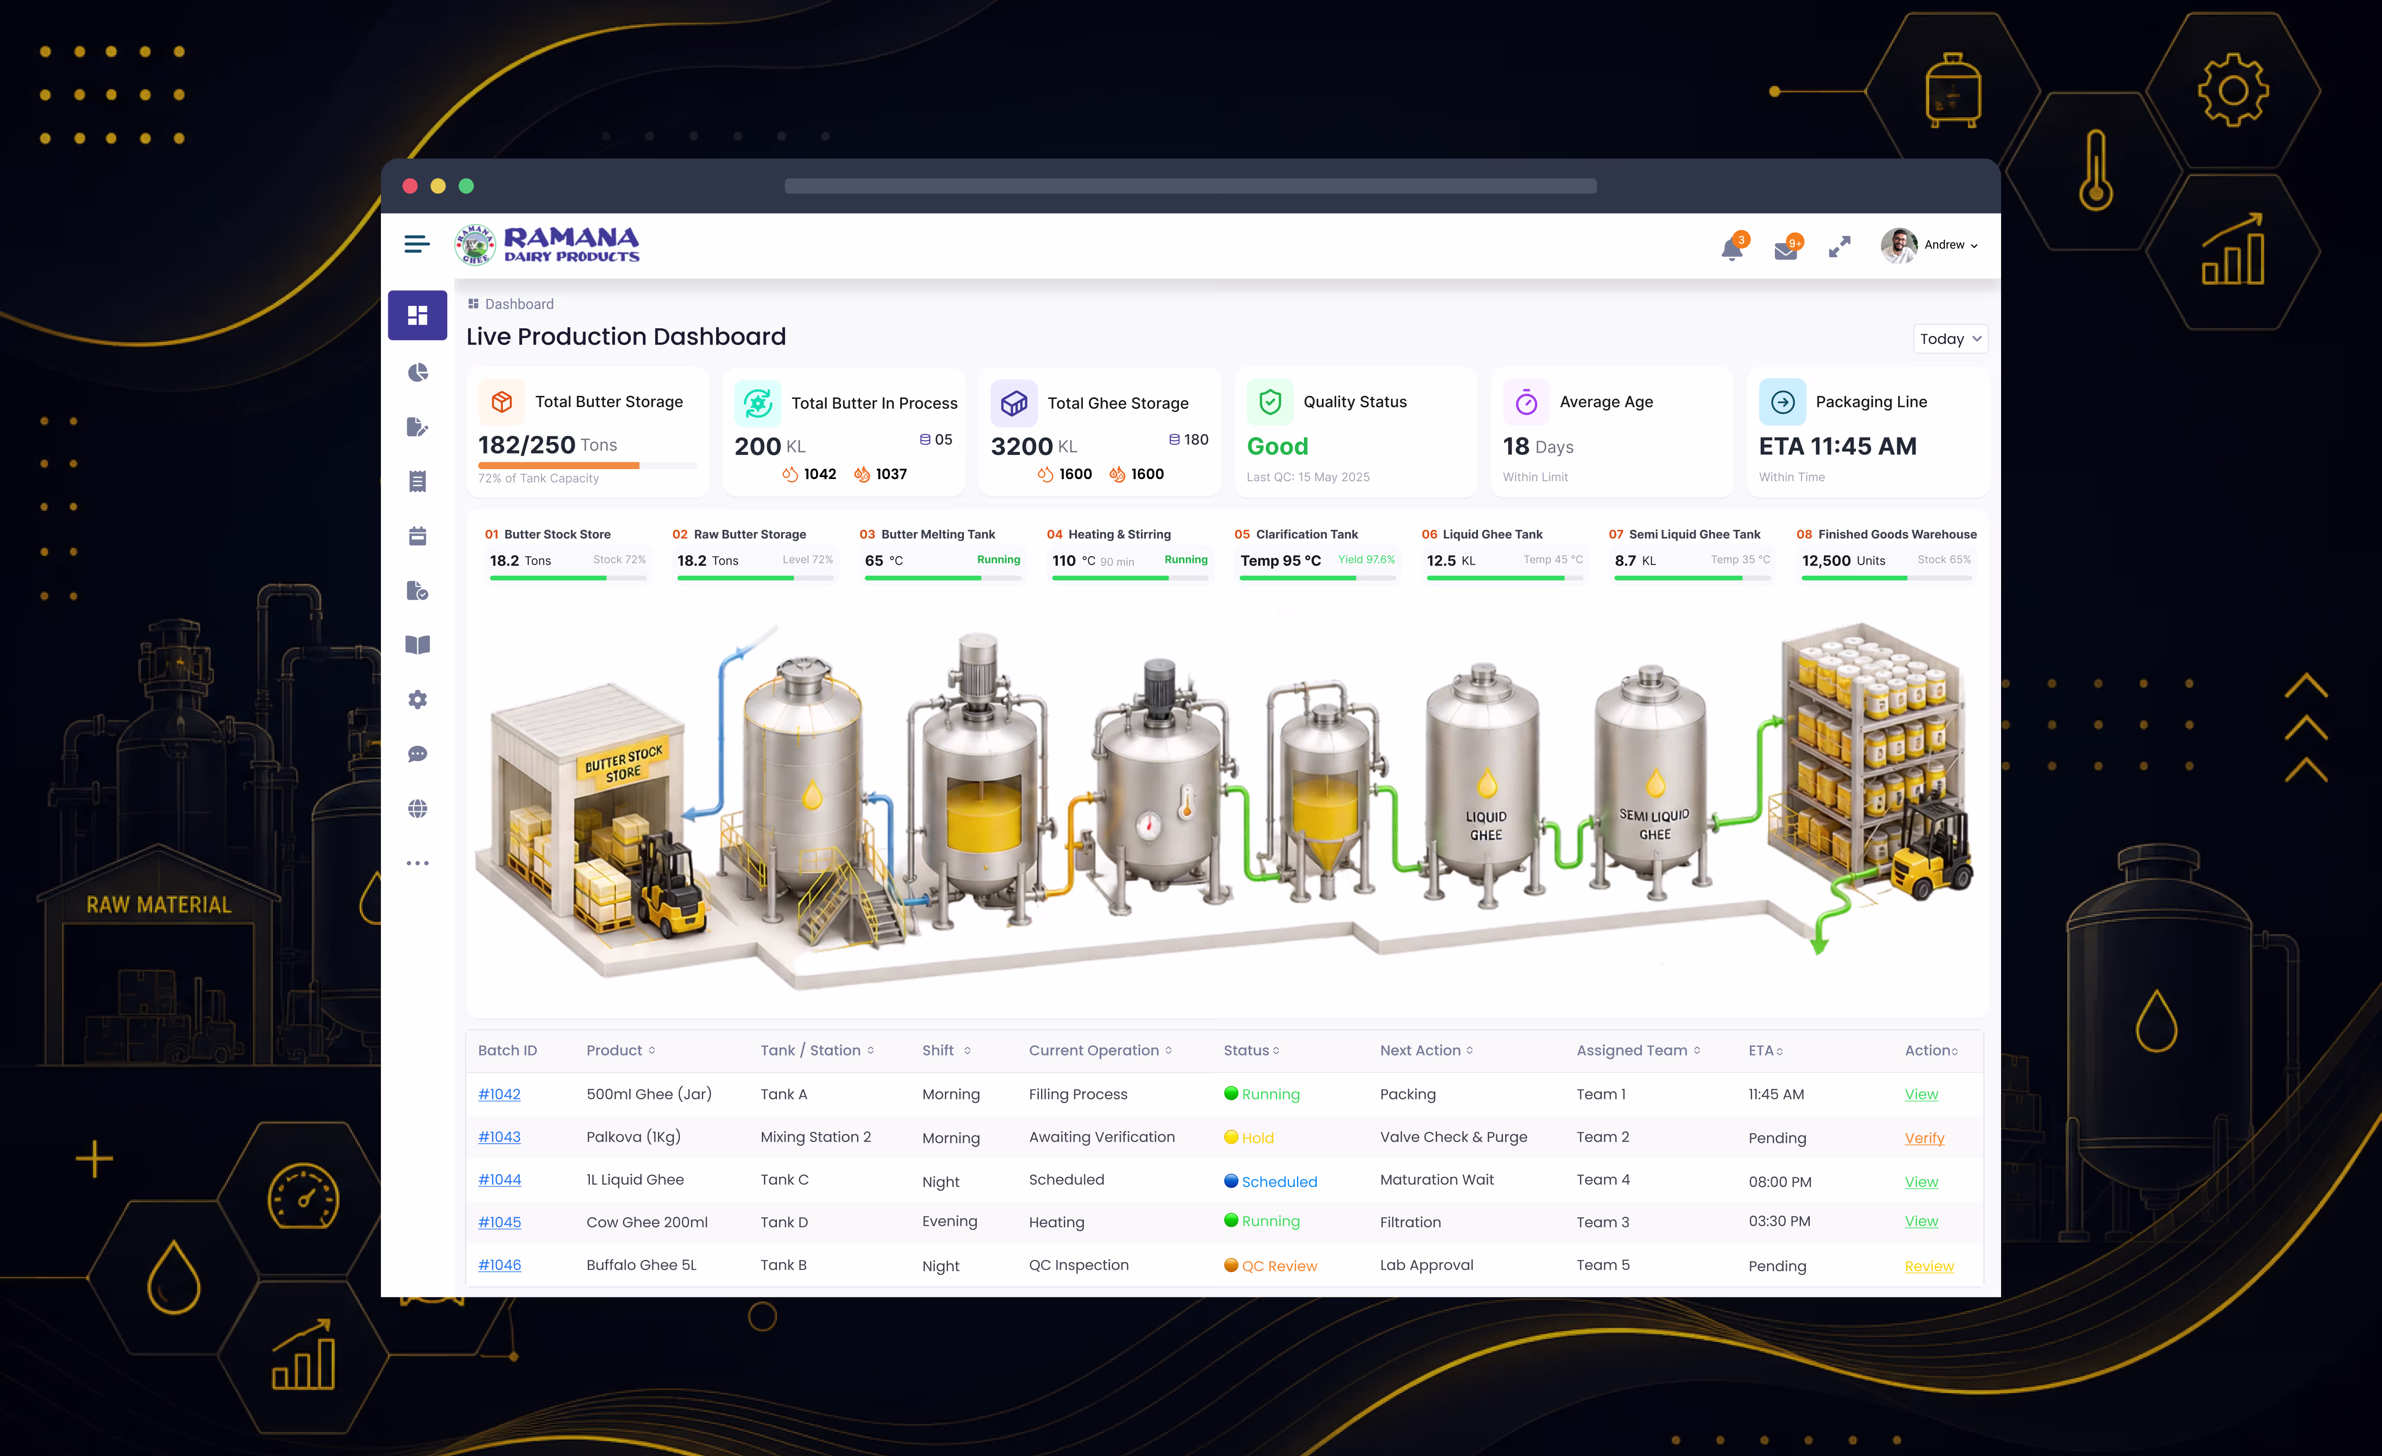Open the calendar sidebar icon
This screenshot has height=1456, width=2382.
(x=418, y=536)
